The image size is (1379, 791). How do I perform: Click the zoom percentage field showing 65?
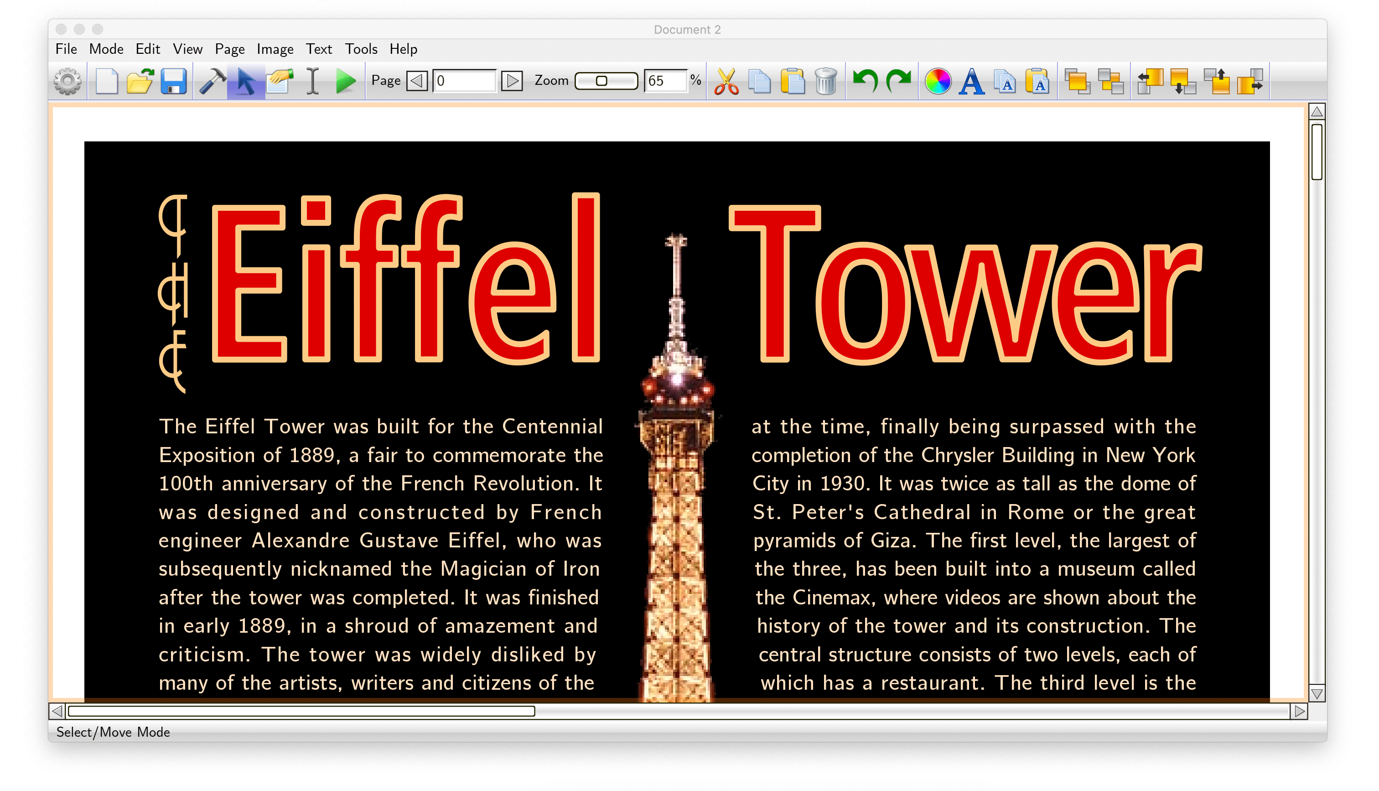point(666,81)
